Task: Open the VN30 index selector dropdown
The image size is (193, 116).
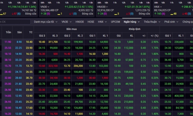Action: [x=45, y=7]
